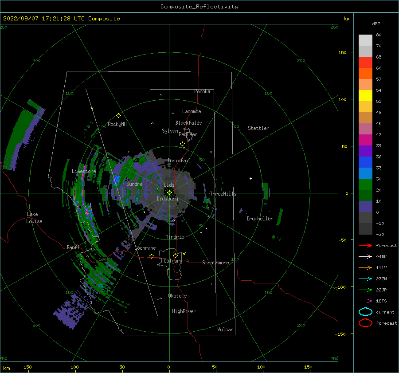Pick the indigo 0-10 dBZ swatch
This screenshot has width=399, height=373.
click(x=365, y=207)
